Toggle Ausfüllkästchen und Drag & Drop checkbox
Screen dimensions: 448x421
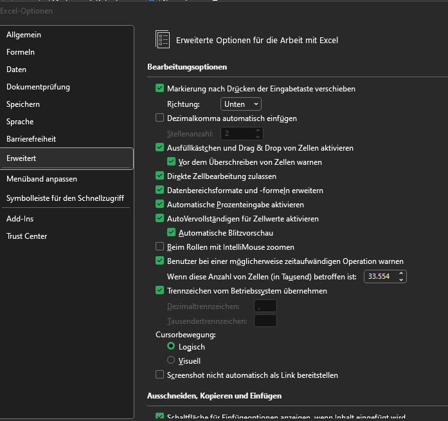[159, 147]
